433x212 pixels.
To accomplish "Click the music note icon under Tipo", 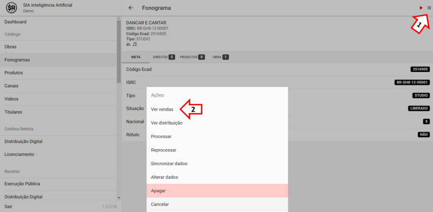I will 134,44.
